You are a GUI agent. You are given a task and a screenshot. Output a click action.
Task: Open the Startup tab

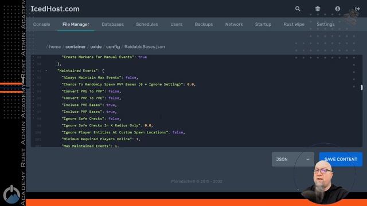[263, 24]
